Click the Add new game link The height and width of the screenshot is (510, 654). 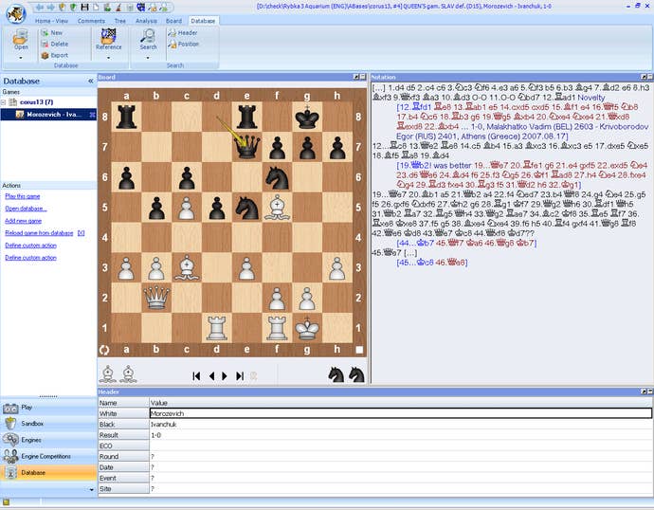(24, 221)
